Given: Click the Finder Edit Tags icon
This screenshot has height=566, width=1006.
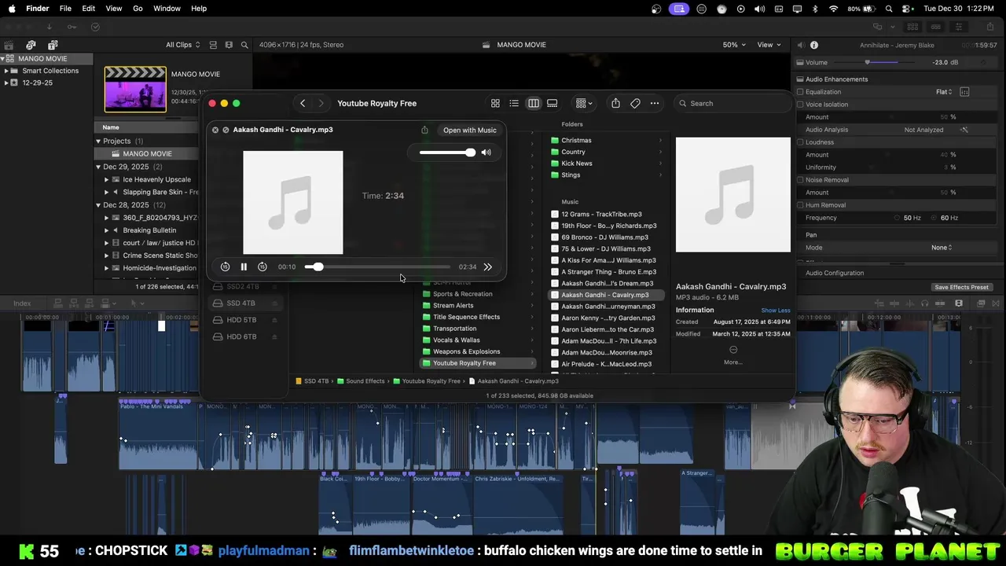Looking at the screenshot, I should [635, 103].
